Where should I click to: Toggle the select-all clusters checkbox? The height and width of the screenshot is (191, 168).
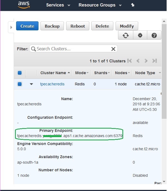[20, 73]
